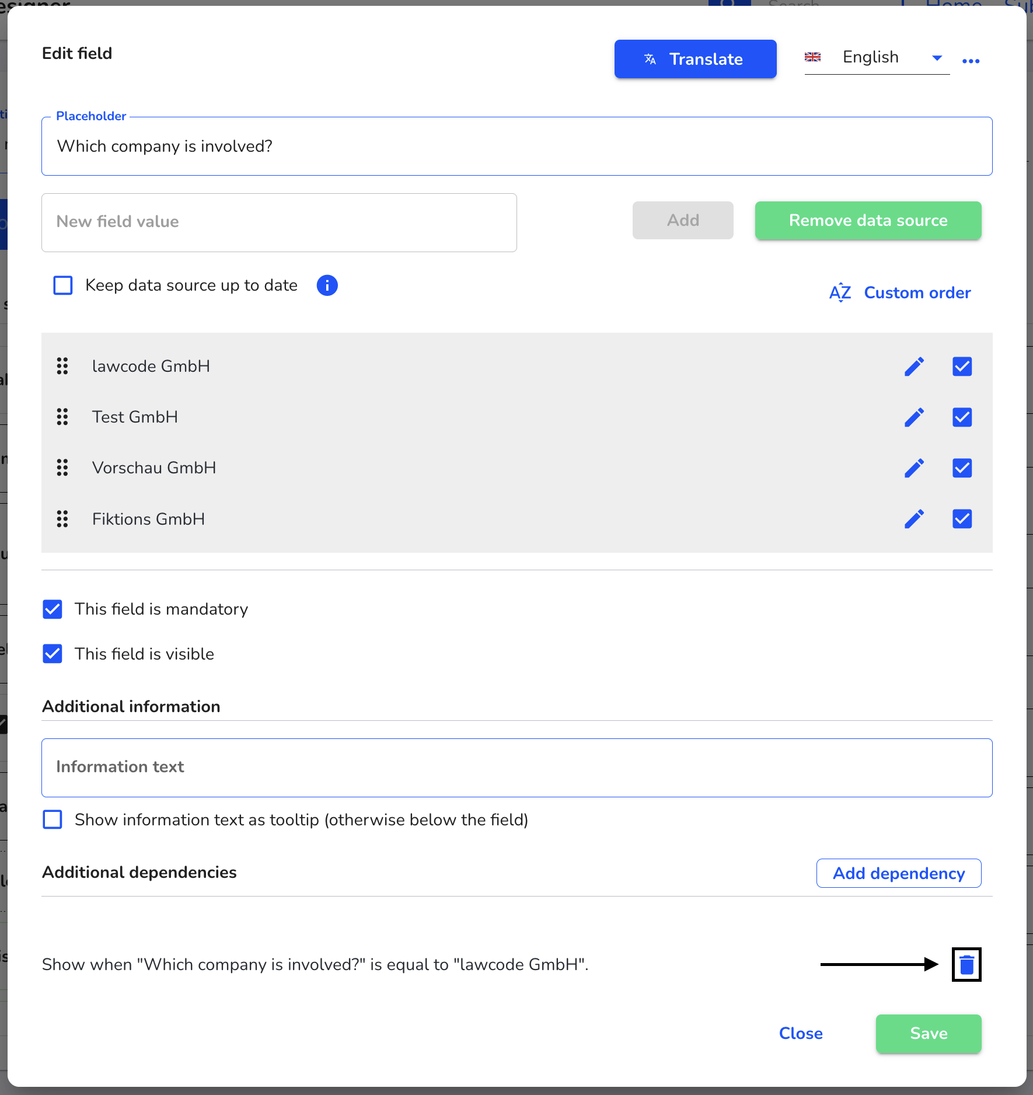This screenshot has height=1095, width=1033.
Task: Open the three-dots more options menu
Action: point(971,61)
